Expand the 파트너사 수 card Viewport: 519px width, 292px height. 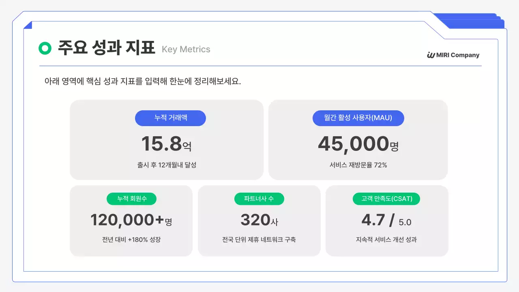(259, 221)
